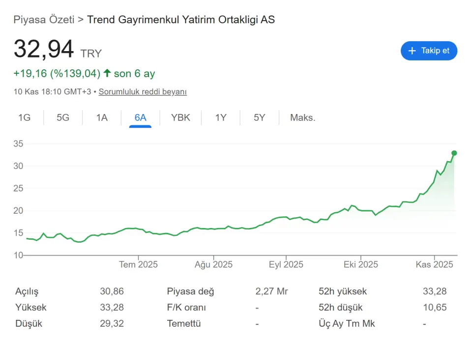Select the 1G time range tab
472x340 pixels.
(24, 118)
